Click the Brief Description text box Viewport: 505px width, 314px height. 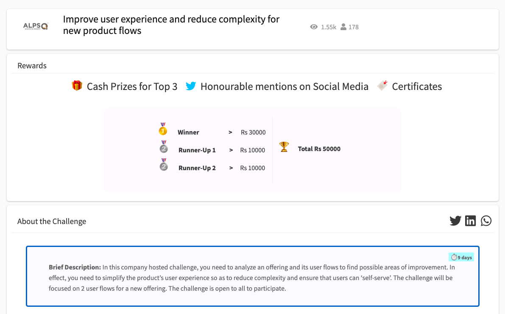[x=252, y=278]
